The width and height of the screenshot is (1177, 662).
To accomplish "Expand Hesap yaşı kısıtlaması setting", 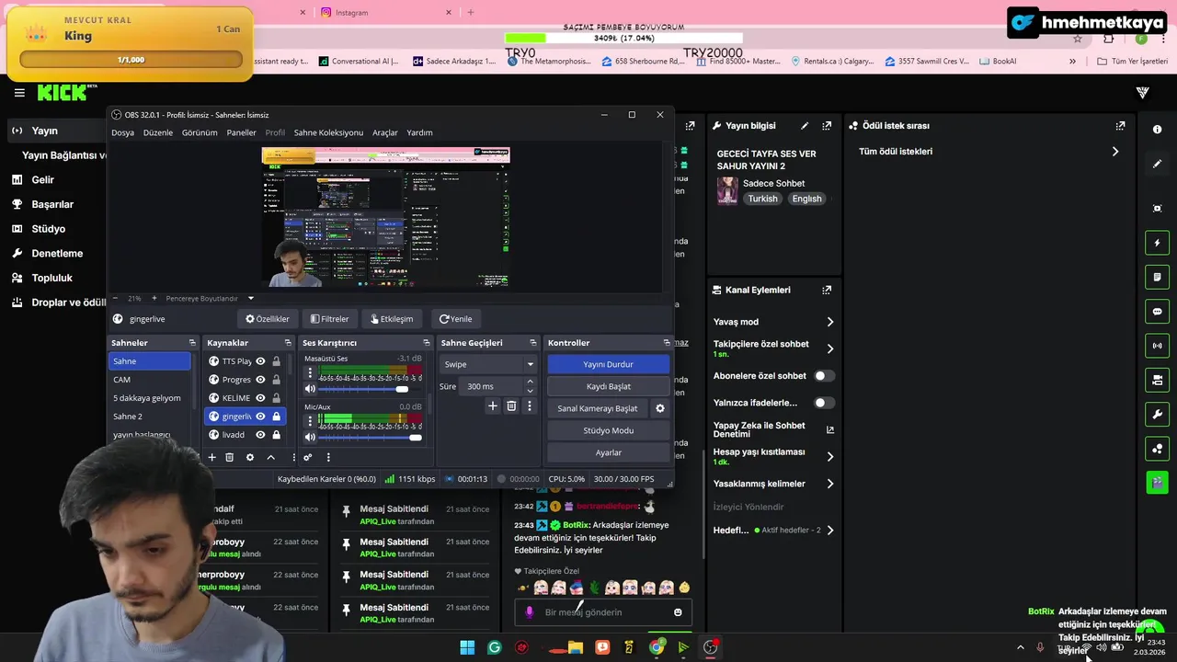I will pyautogui.click(x=829, y=456).
